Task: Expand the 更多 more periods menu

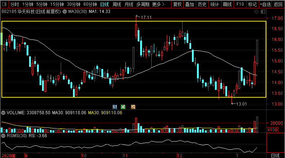Action: pos(158,4)
